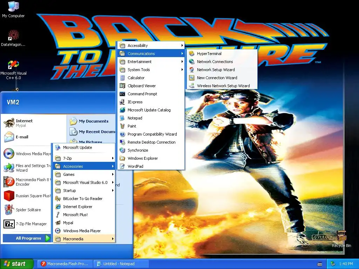The width and height of the screenshot is (359, 269).
Task: Expand the Games folder arrow
Action: [x=113, y=174]
